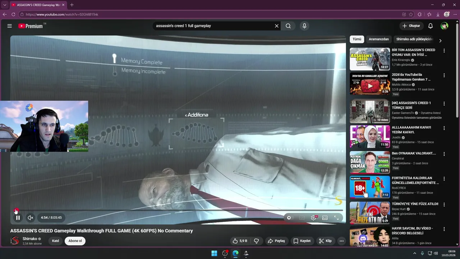Viewport: 460px width, 259px height.
Task: Clear the search box text
Action: click(277, 26)
